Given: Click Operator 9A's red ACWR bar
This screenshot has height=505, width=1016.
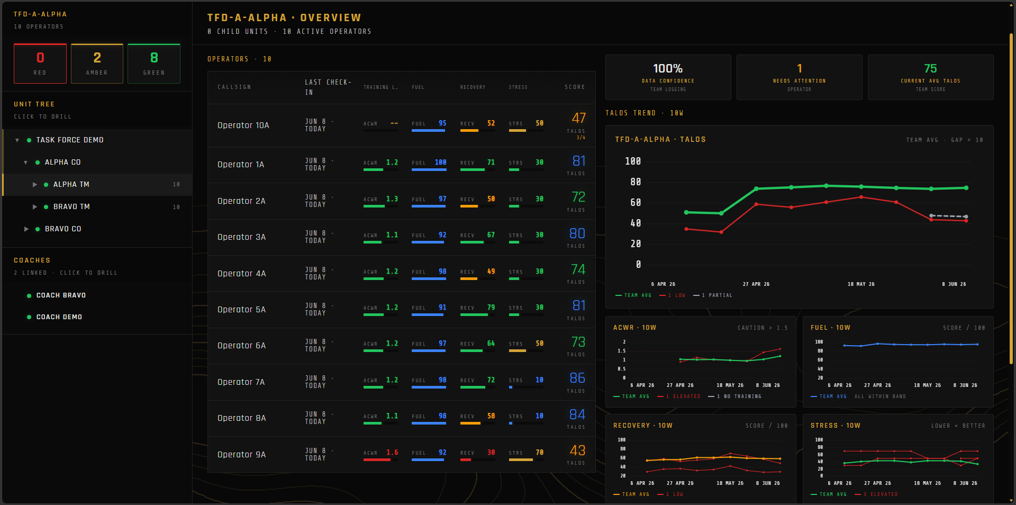Looking at the screenshot, I should [377, 460].
